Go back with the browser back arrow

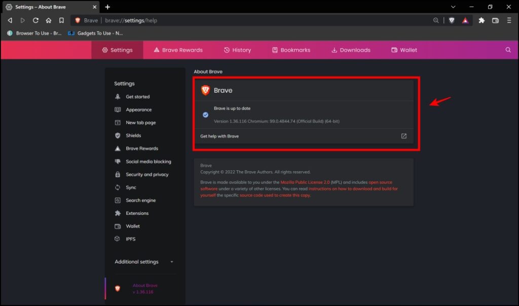click(x=10, y=20)
